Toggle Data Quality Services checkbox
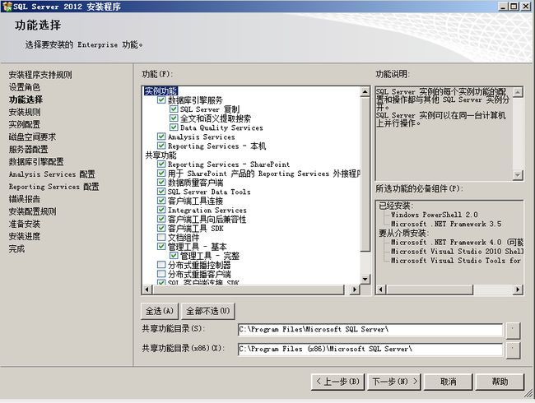 tap(174, 127)
